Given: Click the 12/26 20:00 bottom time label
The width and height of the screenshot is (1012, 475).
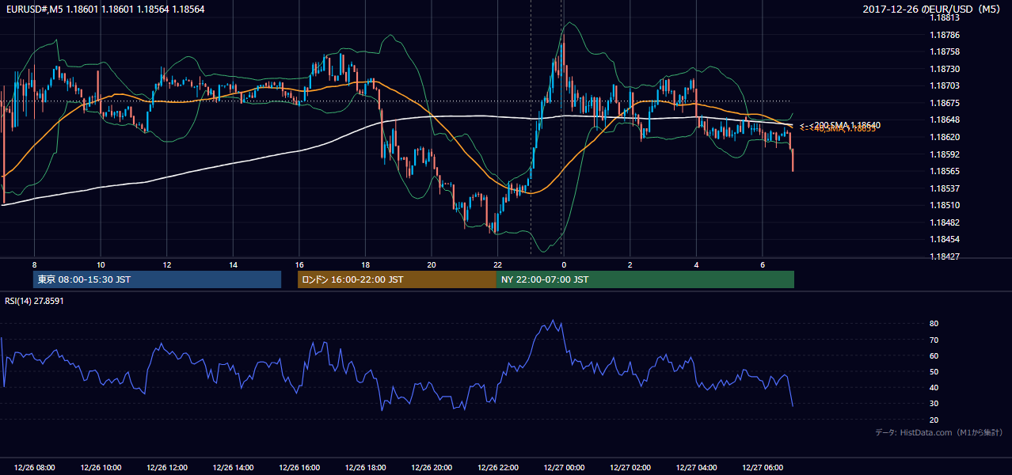Looking at the screenshot, I should (432, 468).
